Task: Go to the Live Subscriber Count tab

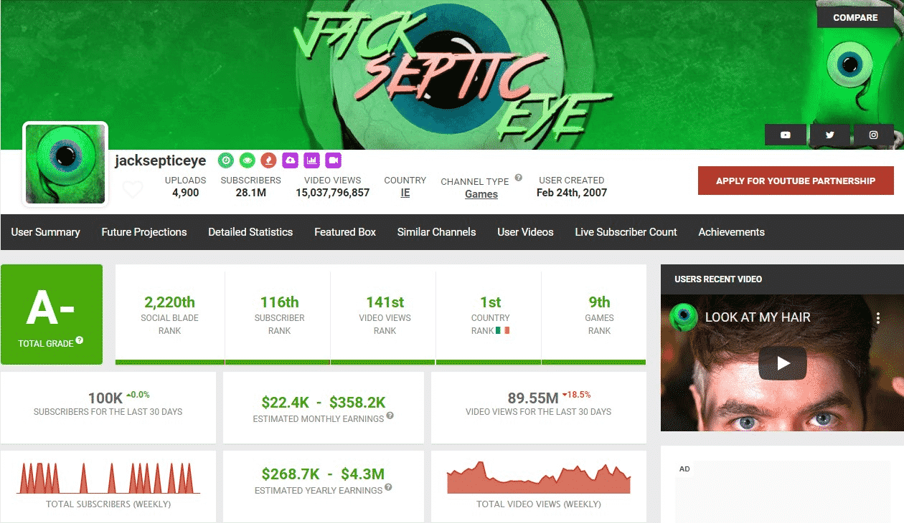Action: (x=626, y=232)
